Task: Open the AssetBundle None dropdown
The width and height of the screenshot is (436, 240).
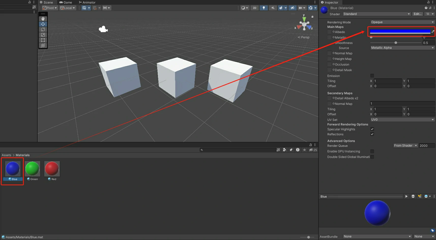Action: (x=377, y=236)
